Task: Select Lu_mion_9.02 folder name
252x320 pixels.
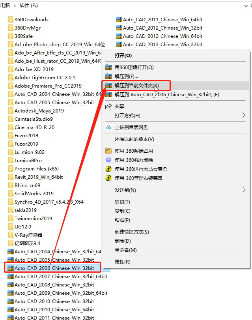Action: (x=30, y=152)
